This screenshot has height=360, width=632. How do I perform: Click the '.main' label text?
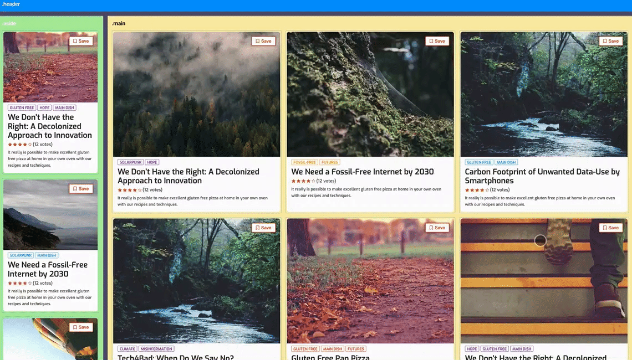(119, 23)
